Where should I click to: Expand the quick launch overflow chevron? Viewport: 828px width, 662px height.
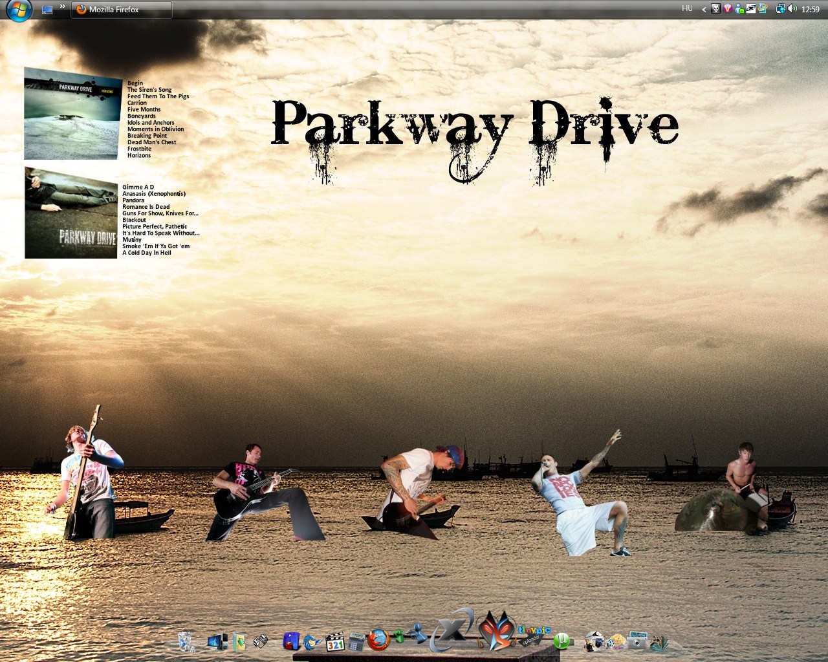pos(63,6)
